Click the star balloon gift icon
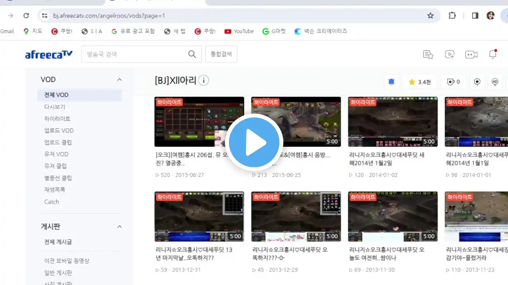508x285 pixels. [x=477, y=82]
